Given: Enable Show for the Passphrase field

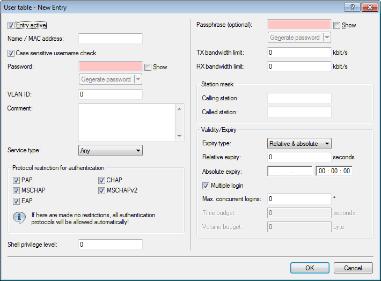Looking at the screenshot, I should [x=336, y=25].
